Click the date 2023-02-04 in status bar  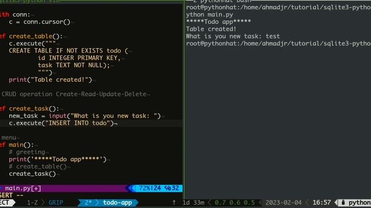pyautogui.click(x=283, y=202)
